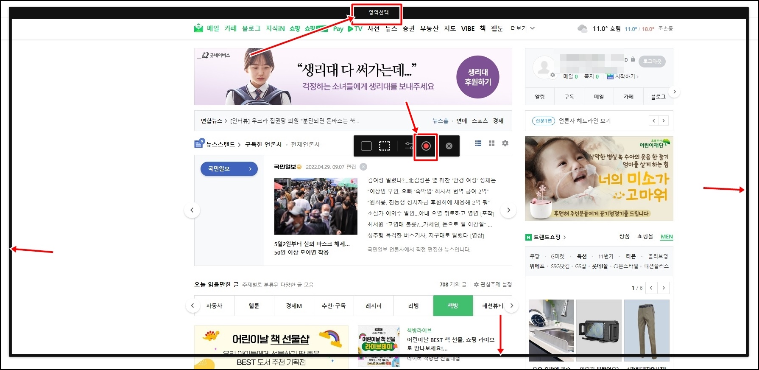Previous headline arrow in 신문1면 box
Viewport: 759px width, 370px height.
point(654,121)
